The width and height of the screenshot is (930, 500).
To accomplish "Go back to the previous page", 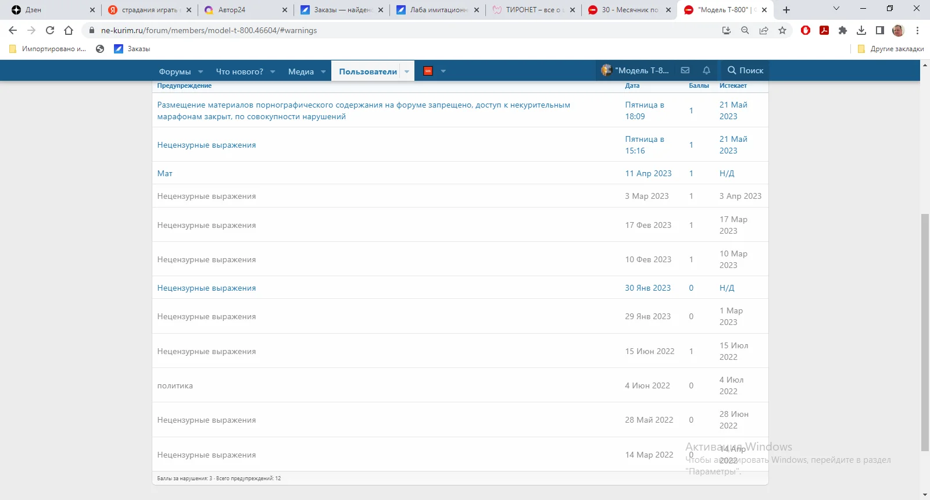I will 13,30.
